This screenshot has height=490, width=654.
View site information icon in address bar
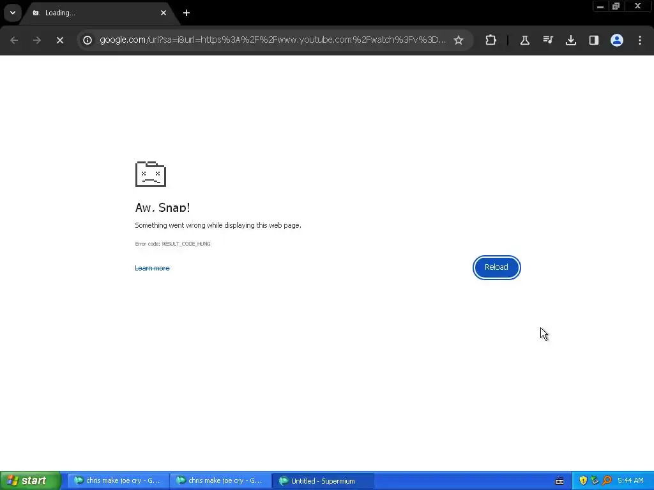point(87,40)
